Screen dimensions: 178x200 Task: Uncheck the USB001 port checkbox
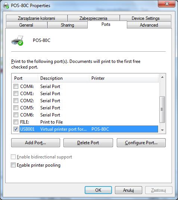16,129
